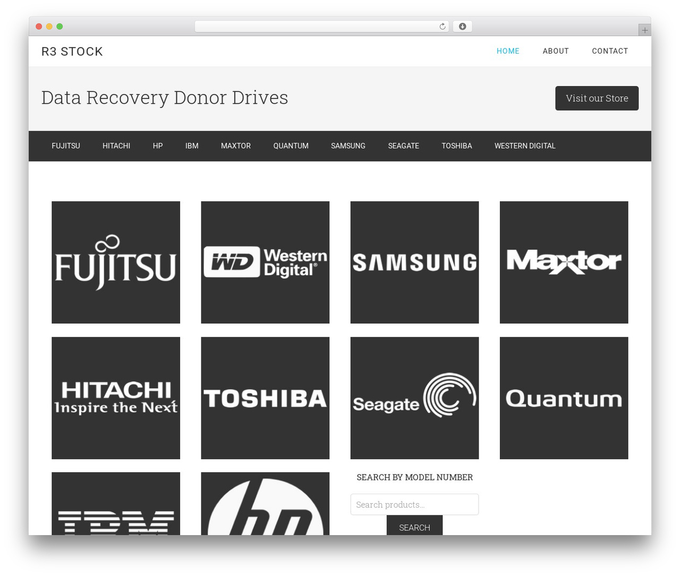The height and width of the screenshot is (576, 680).
Task: Open the browser downloads button
Action: tap(462, 27)
